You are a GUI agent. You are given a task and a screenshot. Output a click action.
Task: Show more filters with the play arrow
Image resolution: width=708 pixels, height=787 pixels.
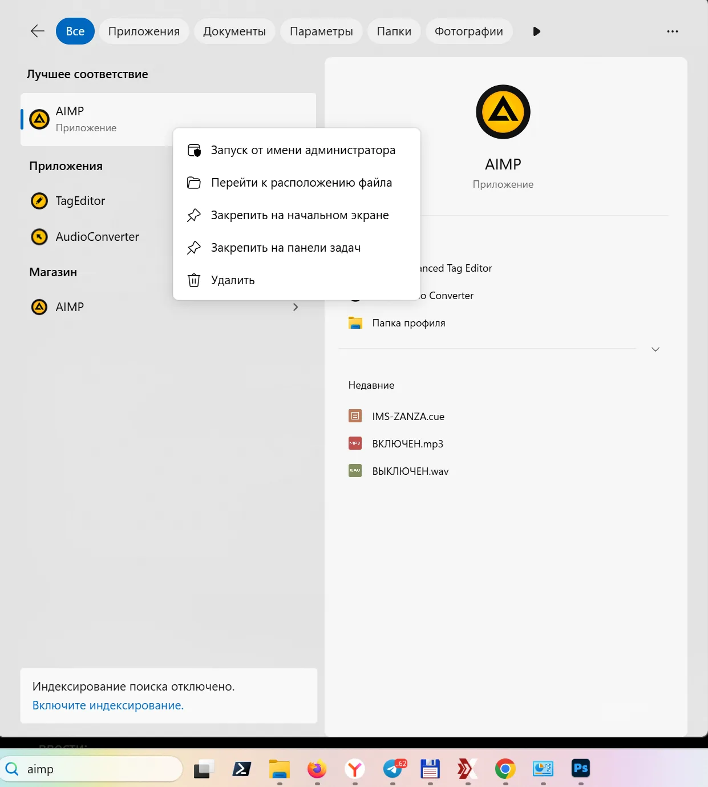coord(536,31)
